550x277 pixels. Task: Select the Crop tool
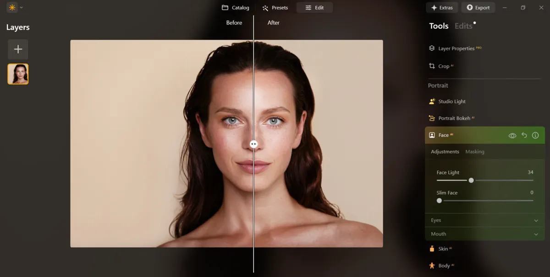pos(443,66)
